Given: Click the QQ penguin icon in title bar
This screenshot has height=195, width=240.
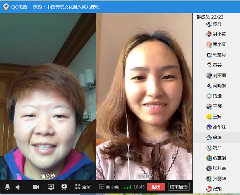Looking at the screenshot, I should [x=5, y=6].
